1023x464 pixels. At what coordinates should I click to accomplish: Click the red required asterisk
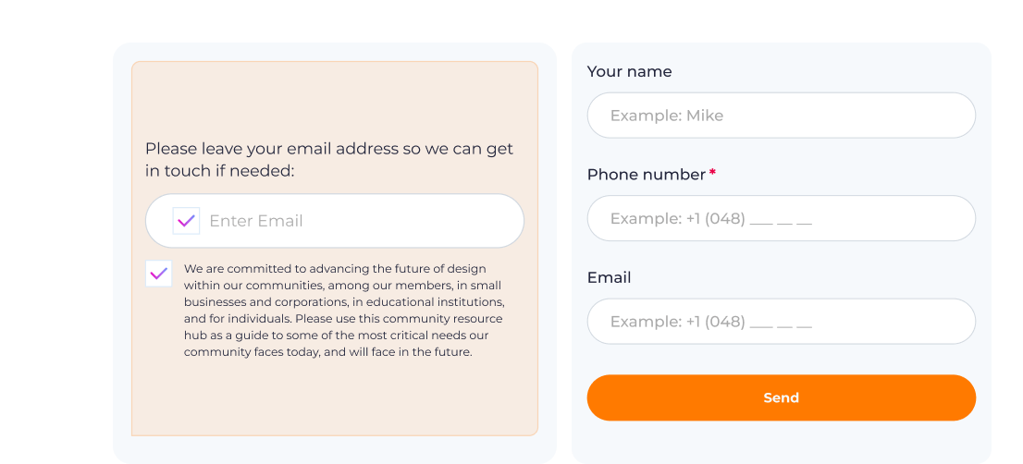712,174
